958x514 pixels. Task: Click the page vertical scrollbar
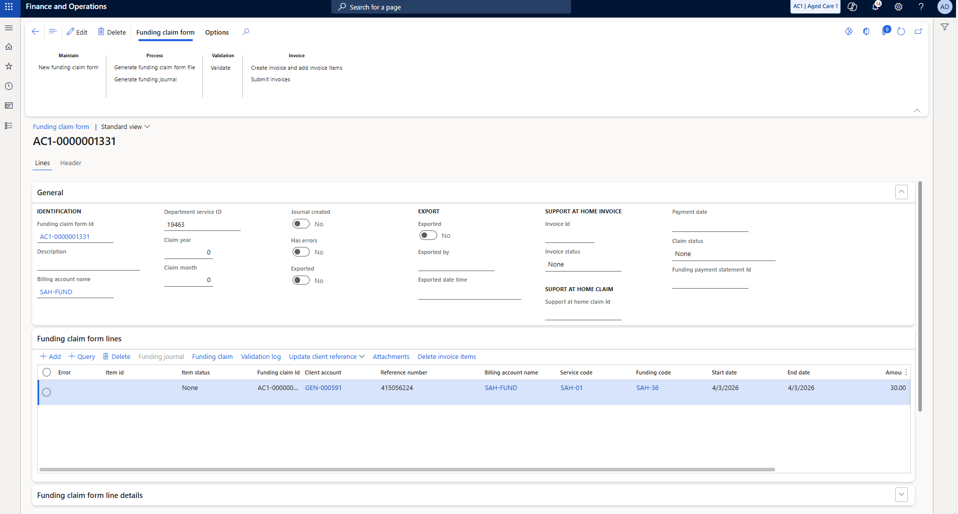point(920,296)
